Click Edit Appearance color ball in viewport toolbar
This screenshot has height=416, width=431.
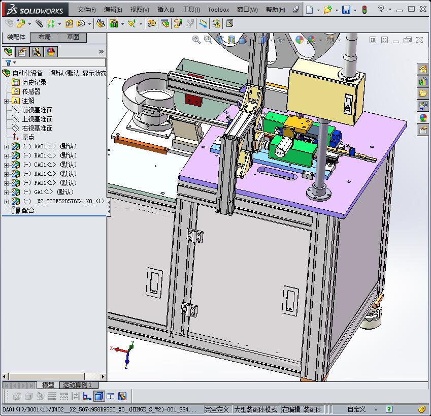pyautogui.click(x=300, y=40)
